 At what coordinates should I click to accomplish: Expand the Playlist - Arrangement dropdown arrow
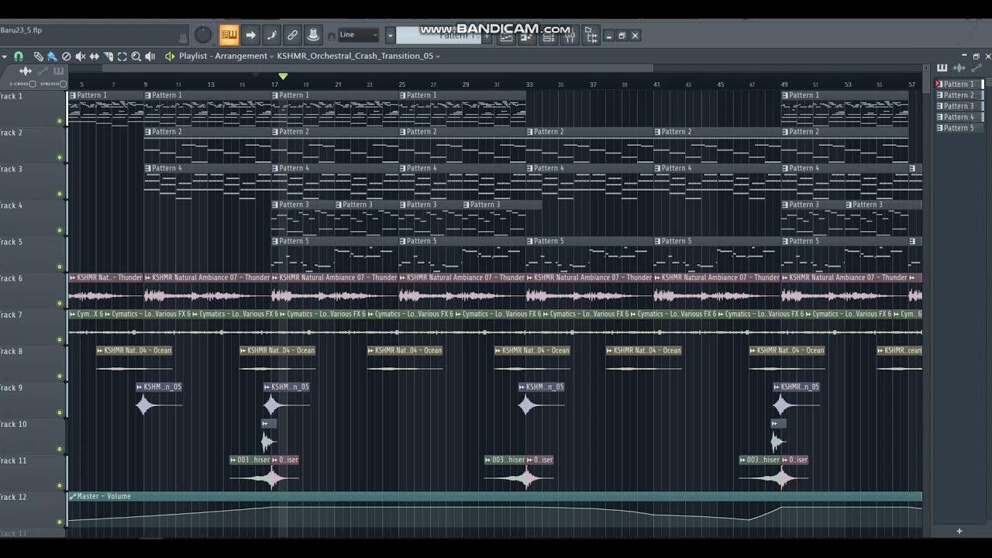pyautogui.click(x=271, y=57)
